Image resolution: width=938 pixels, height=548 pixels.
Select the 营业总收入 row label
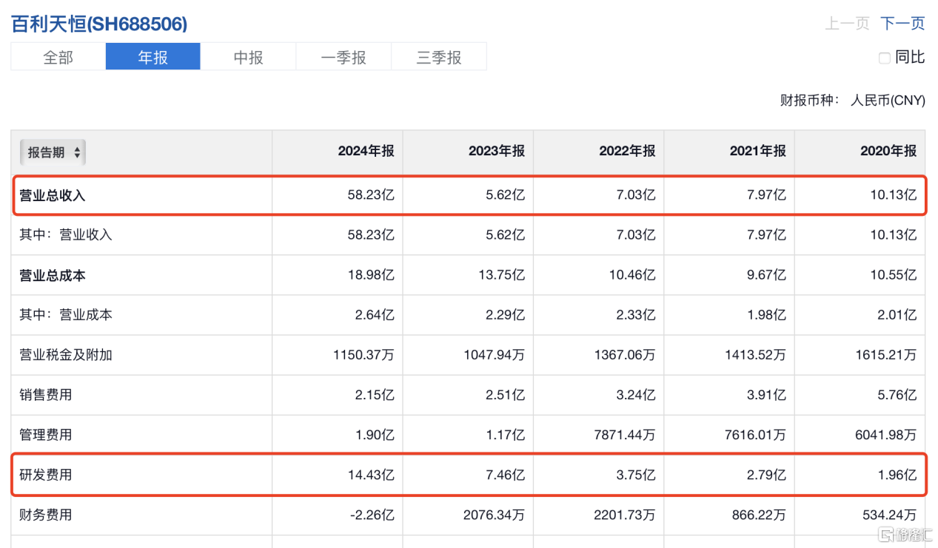53,195
